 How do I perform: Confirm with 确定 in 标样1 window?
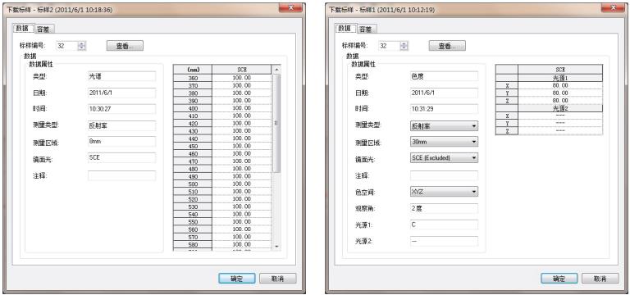click(x=559, y=279)
